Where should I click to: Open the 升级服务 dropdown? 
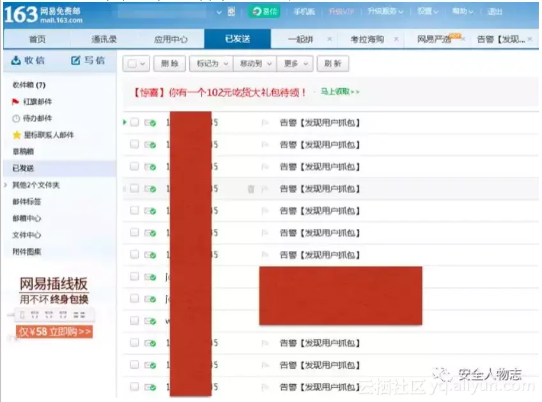385,12
